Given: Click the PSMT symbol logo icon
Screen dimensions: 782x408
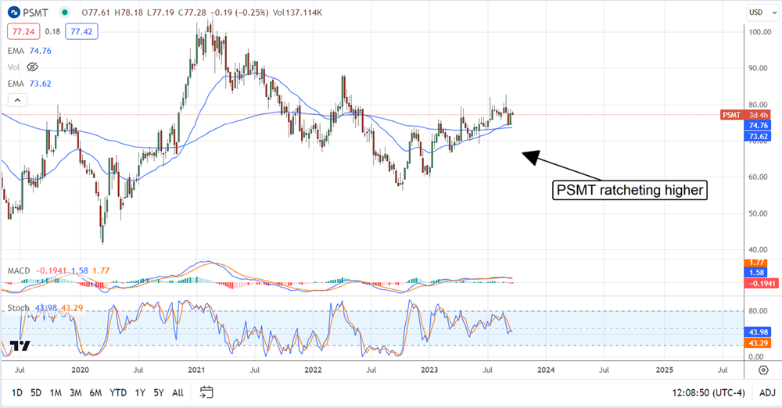Looking at the screenshot, I should [14, 13].
